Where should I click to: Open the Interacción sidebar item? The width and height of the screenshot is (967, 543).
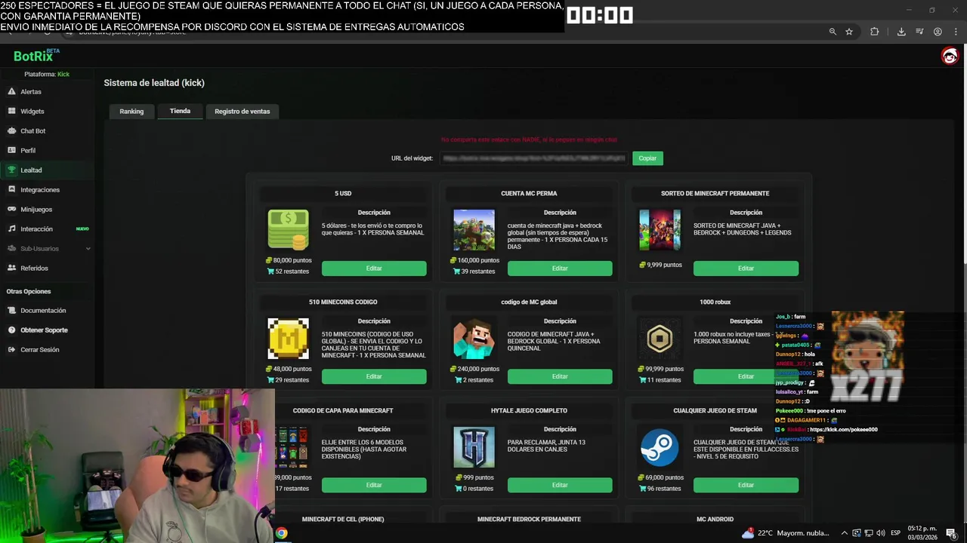click(36, 229)
